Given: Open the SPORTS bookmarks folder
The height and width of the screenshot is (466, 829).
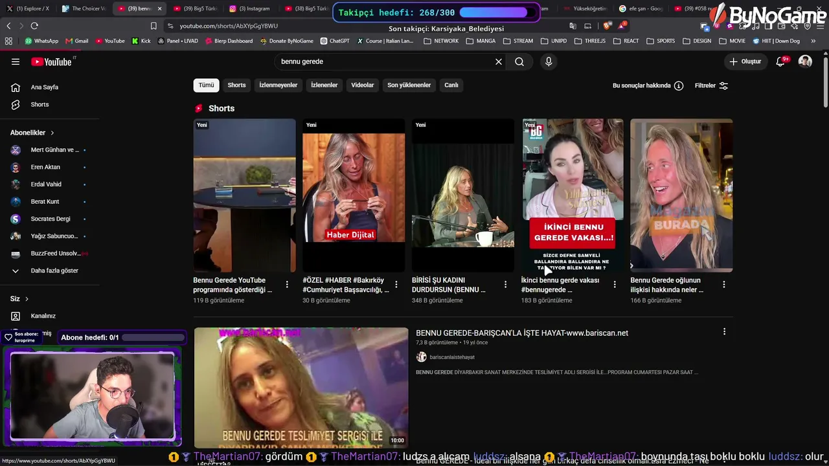Looking at the screenshot, I should pos(660,41).
